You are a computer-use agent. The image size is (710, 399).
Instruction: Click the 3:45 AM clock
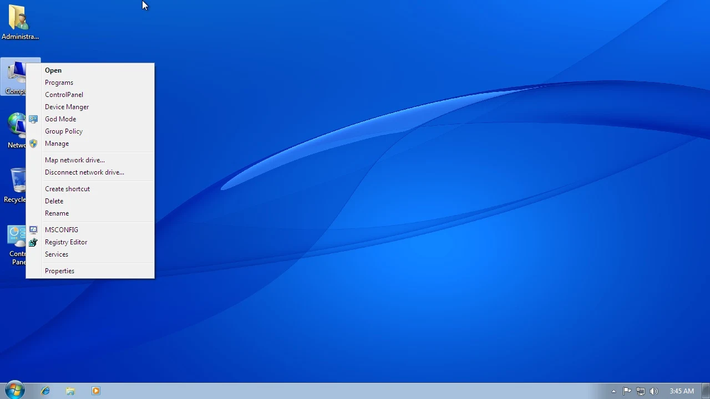tap(681, 391)
